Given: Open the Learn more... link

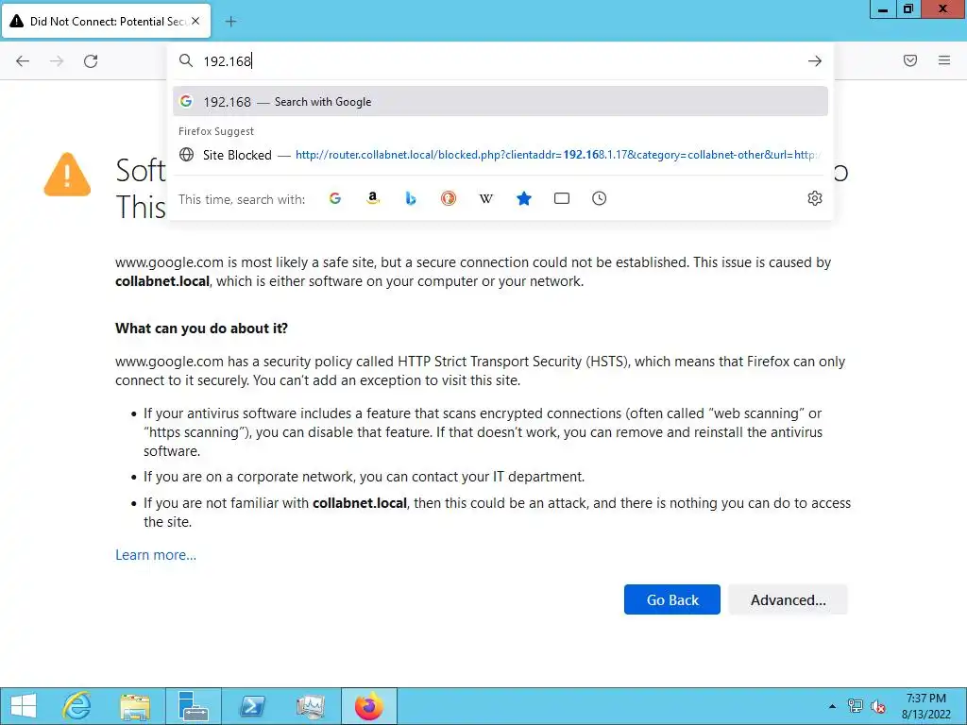Looking at the screenshot, I should click(x=156, y=555).
